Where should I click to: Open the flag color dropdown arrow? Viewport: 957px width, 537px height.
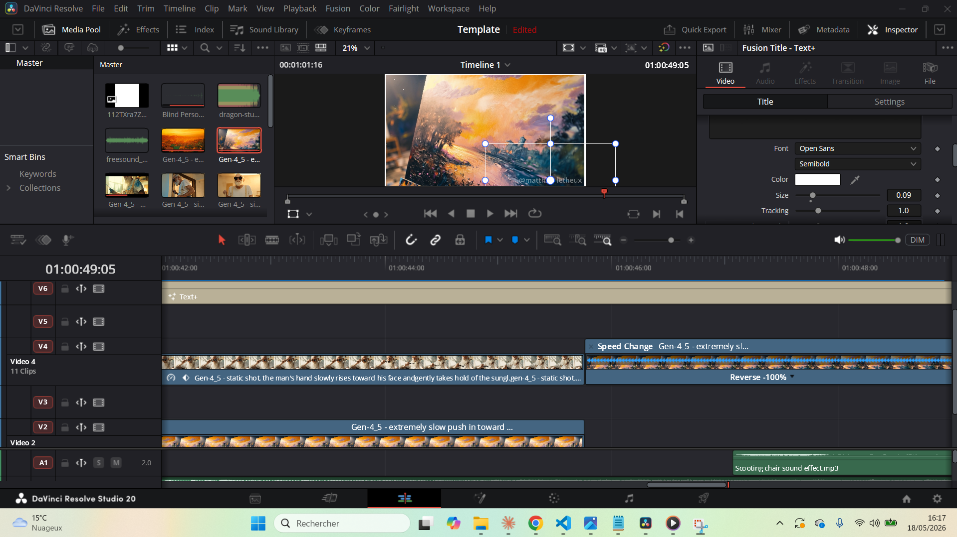click(500, 240)
